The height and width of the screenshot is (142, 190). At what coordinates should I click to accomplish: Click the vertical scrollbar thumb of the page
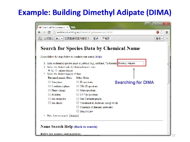168,64
